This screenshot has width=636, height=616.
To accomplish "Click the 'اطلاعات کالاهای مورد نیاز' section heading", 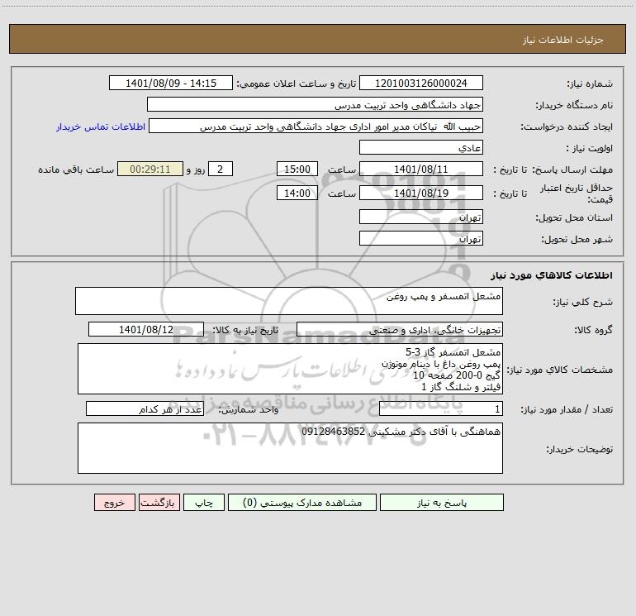I will [552, 275].
